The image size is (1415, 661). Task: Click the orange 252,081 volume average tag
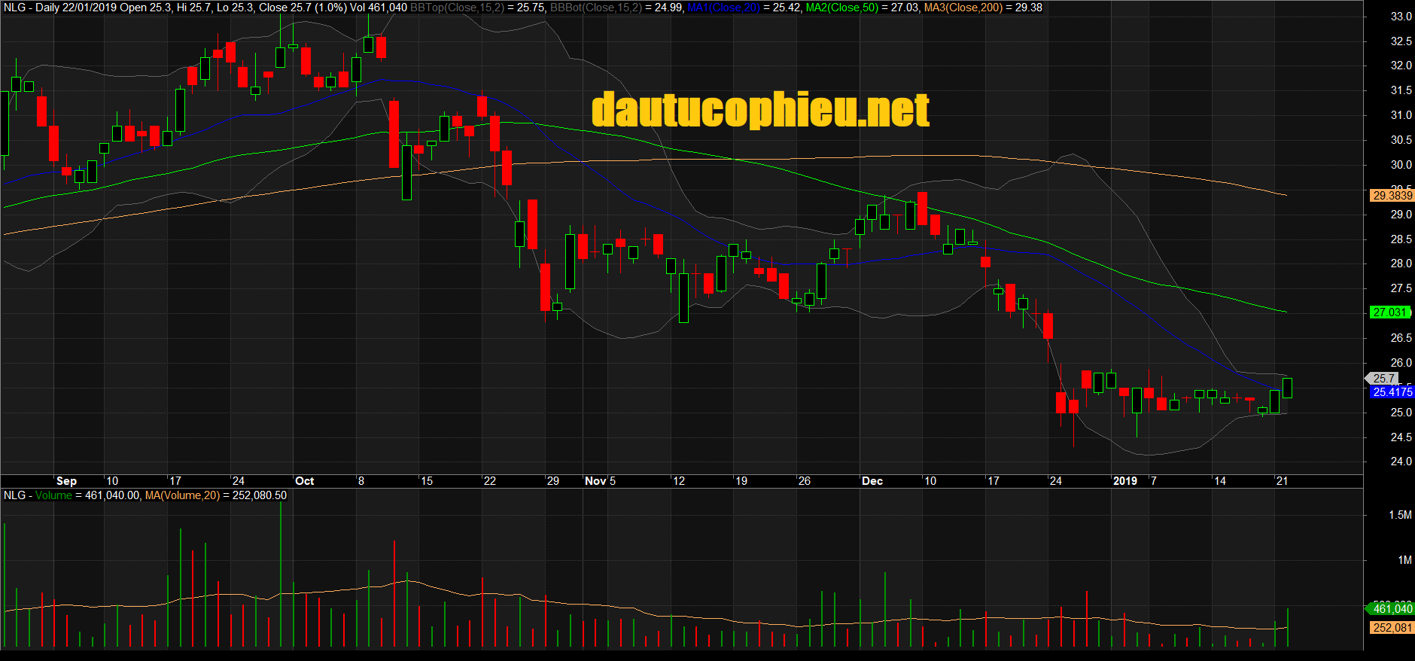click(x=1392, y=628)
